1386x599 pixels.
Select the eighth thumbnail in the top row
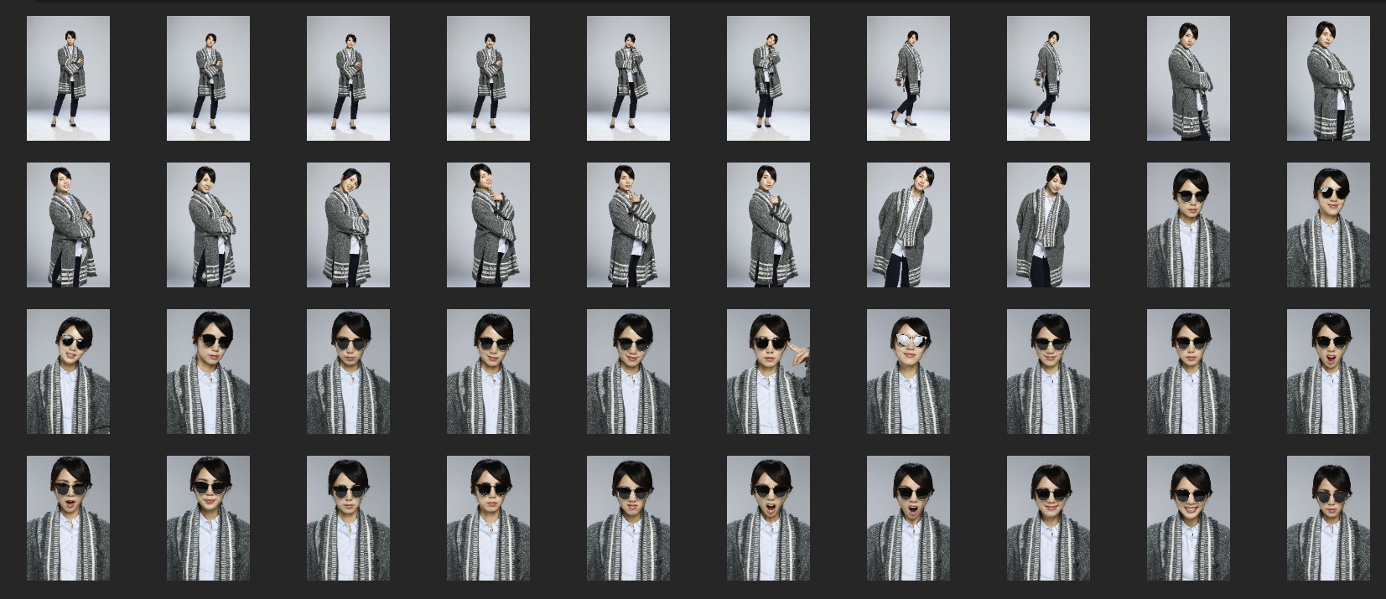coord(1048,78)
